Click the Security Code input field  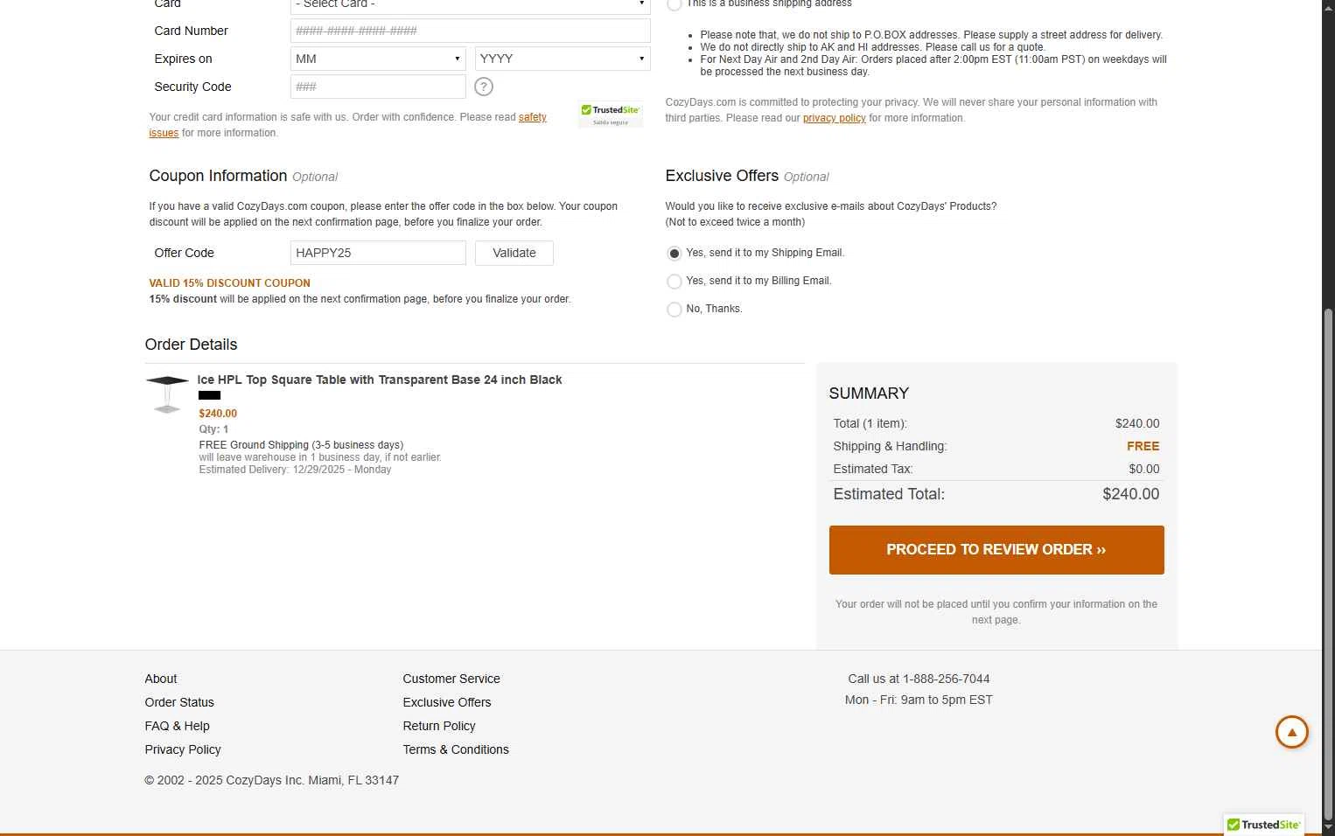378,87
